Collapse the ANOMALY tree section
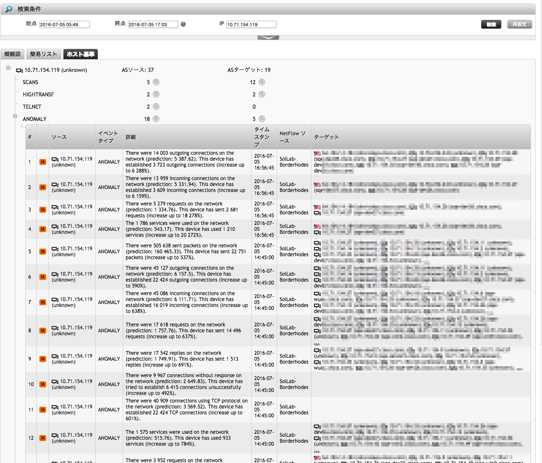This screenshot has width=542, height=463. 15,116
